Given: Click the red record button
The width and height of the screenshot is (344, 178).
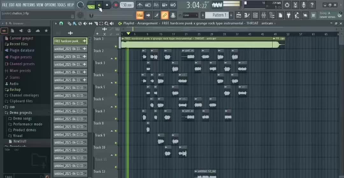Looking at the screenshot, I should coord(116,5).
